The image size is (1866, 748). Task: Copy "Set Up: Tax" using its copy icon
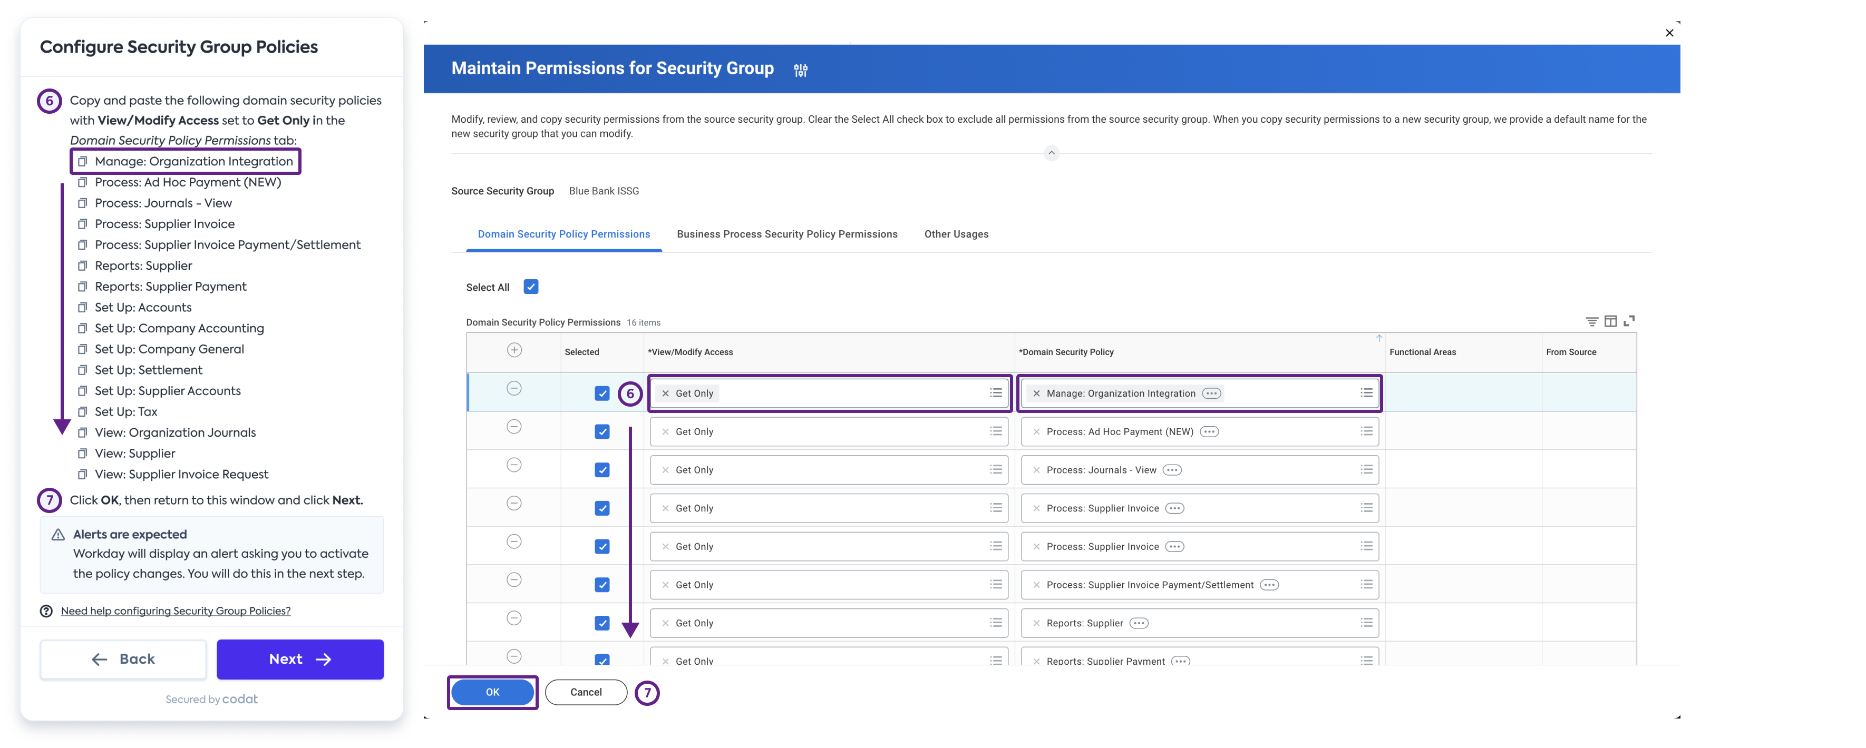[83, 411]
